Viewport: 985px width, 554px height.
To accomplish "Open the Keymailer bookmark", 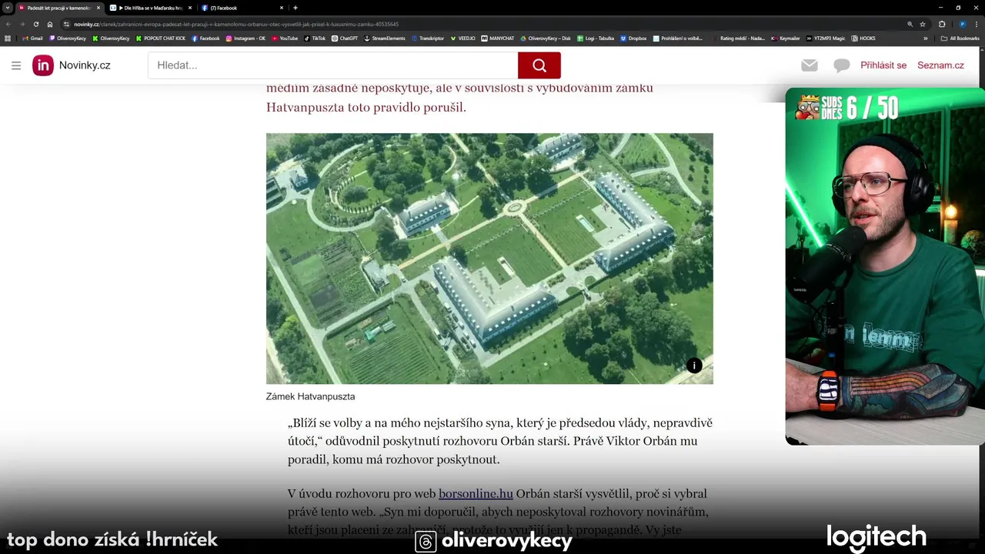I will 785,38.
